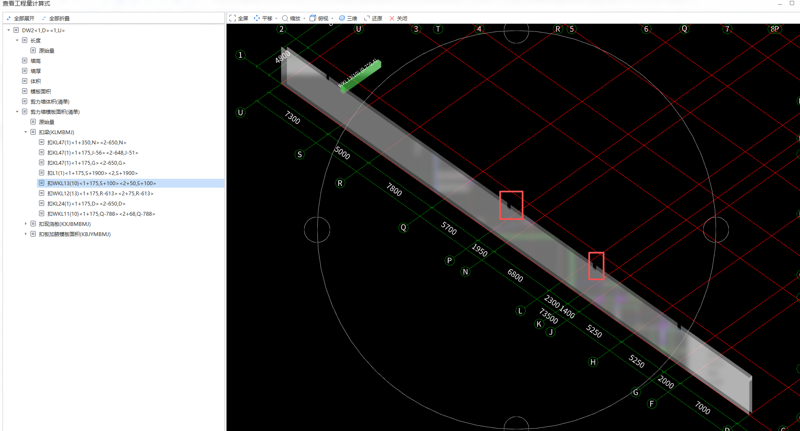Click the 1950 dimension label
Image resolution: width=800 pixels, height=431 pixels.
click(480, 250)
